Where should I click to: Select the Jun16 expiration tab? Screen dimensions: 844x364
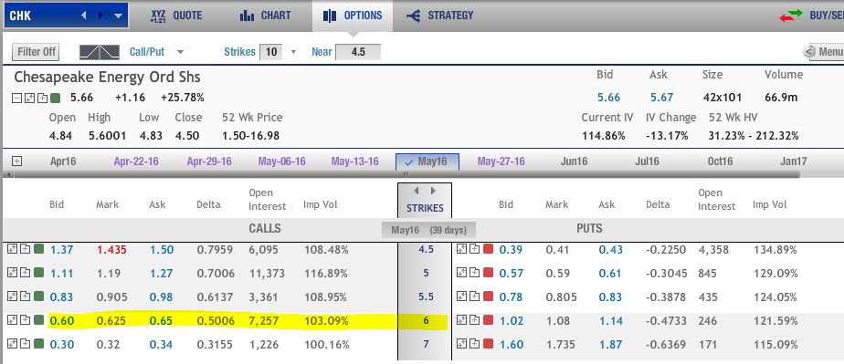(x=574, y=161)
